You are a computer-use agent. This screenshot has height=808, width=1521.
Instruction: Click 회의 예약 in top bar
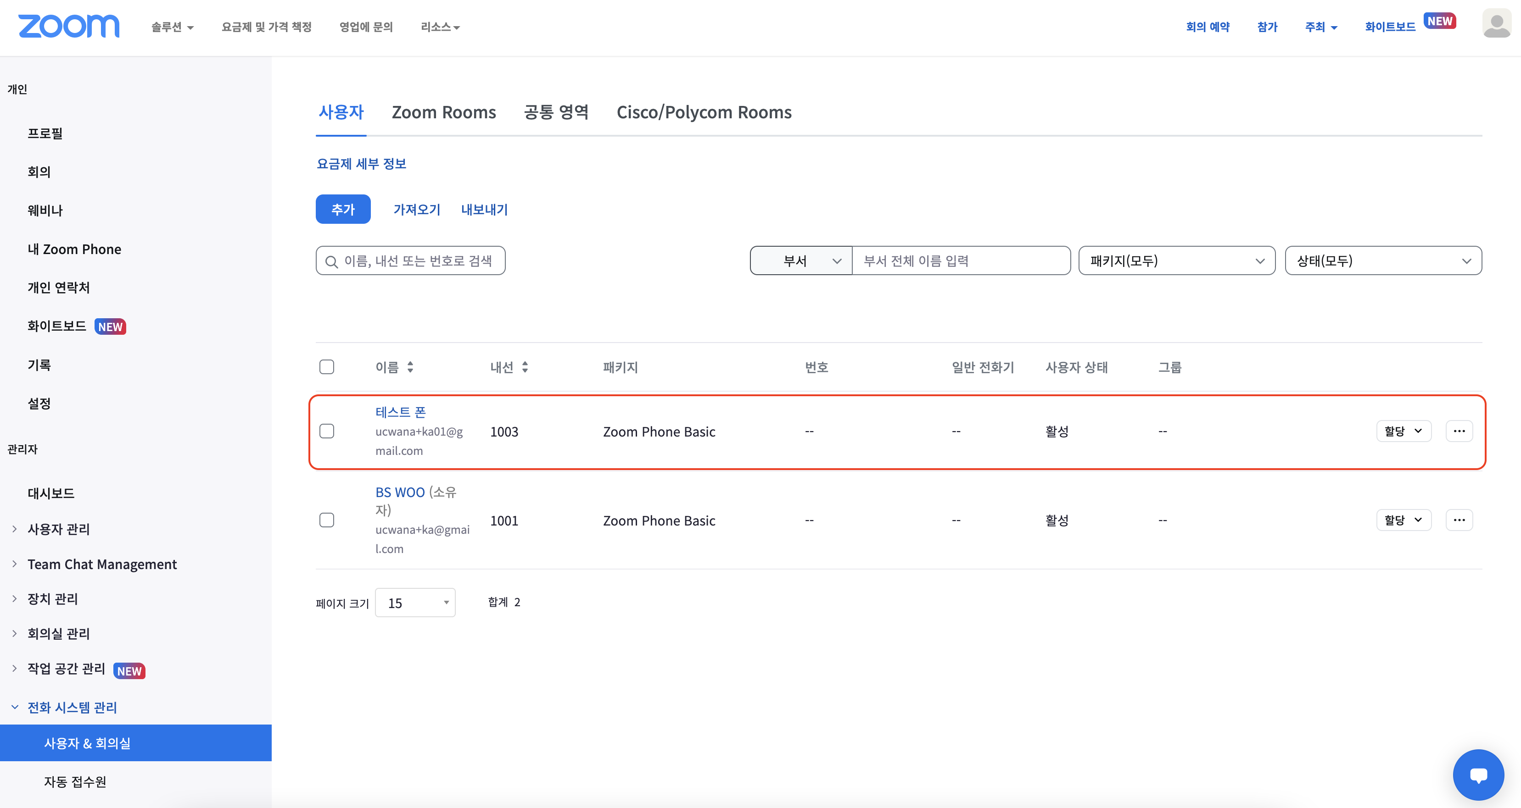[1208, 27]
